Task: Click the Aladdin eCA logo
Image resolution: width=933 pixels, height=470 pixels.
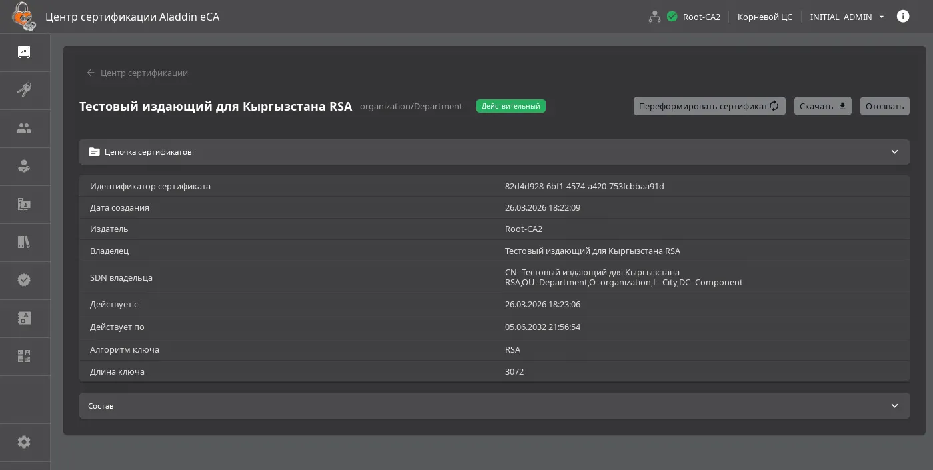Action: coord(23,16)
